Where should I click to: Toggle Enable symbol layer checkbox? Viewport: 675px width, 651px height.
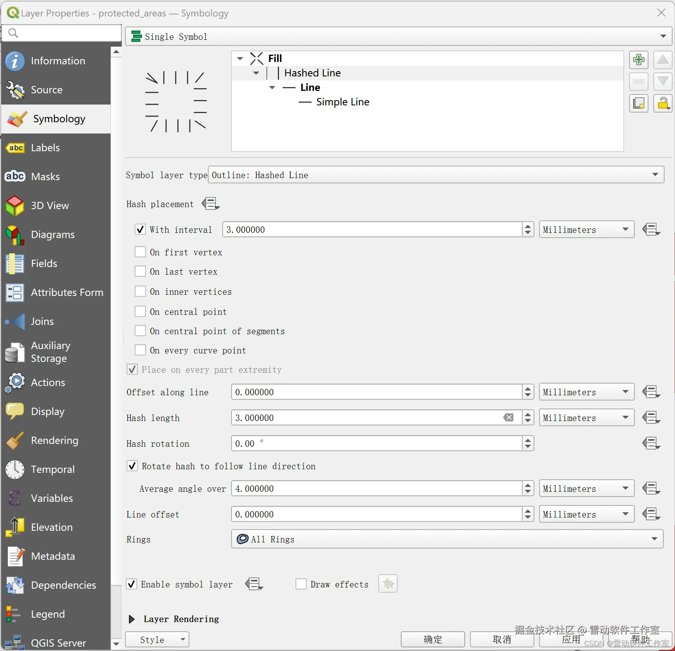coord(131,584)
